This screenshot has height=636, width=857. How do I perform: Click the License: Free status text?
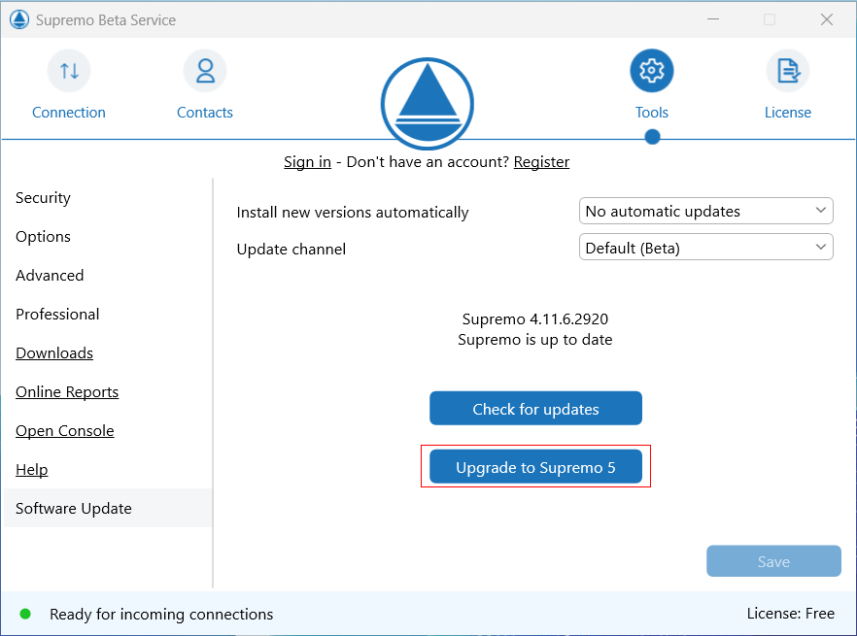[791, 614]
